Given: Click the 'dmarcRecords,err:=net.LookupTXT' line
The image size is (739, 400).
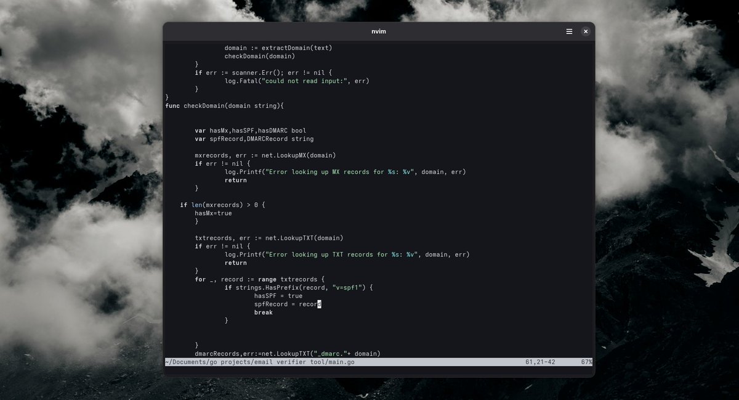Looking at the screenshot, I should pos(288,354).
